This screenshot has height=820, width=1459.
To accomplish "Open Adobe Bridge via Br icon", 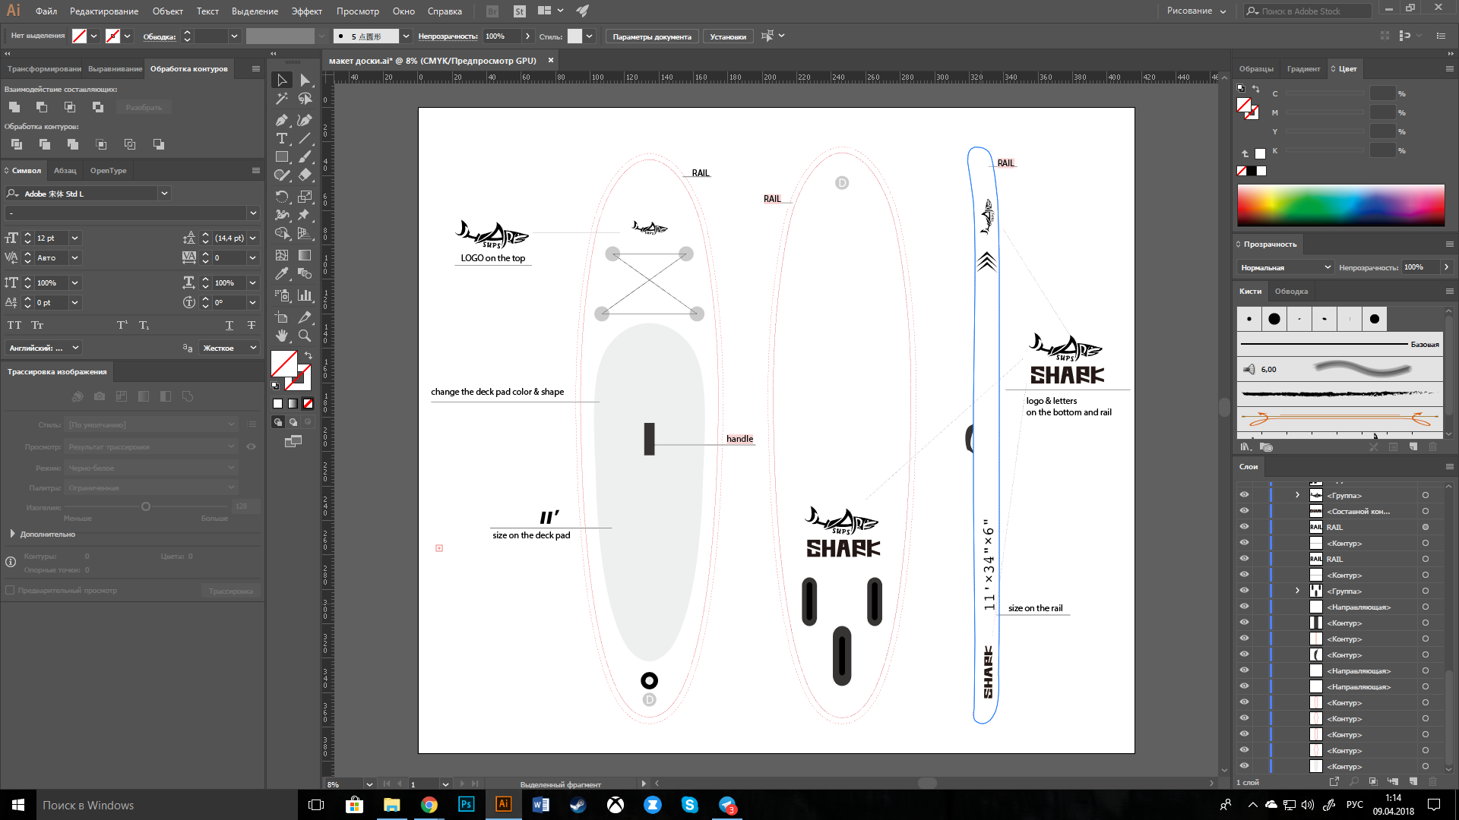I will pos(492,11).
